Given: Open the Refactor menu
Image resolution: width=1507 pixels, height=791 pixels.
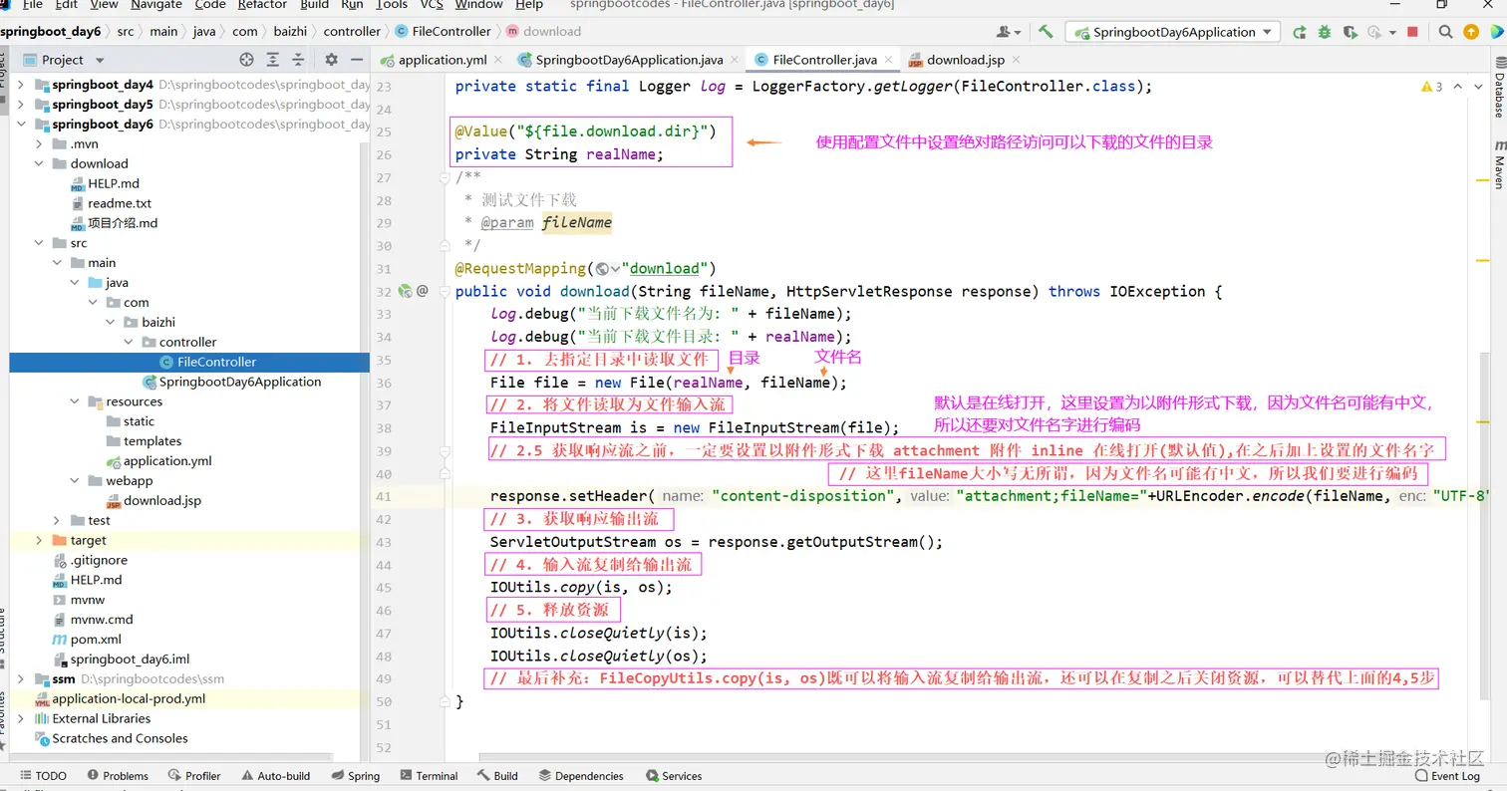Looking at the screenshot, I should click(x=262, y=5).
